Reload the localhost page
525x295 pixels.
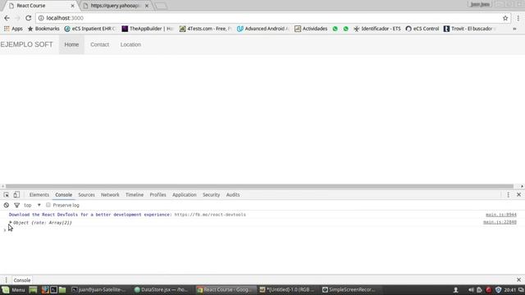point(29,18)
